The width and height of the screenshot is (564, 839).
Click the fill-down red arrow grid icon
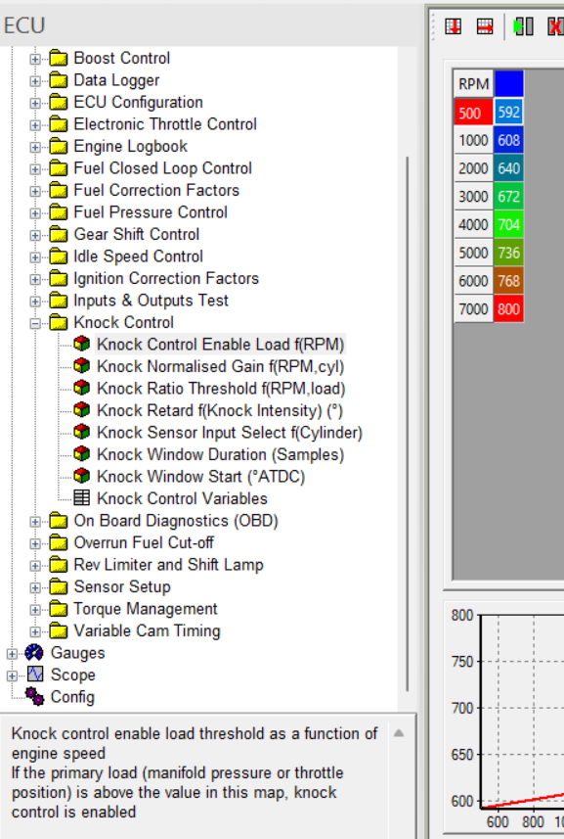pos(453,26)
